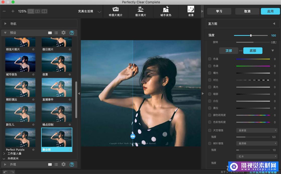Viewport: 281px width, 174px height.
Task: Click the 取消 button
Action: (x=247, y=11)
